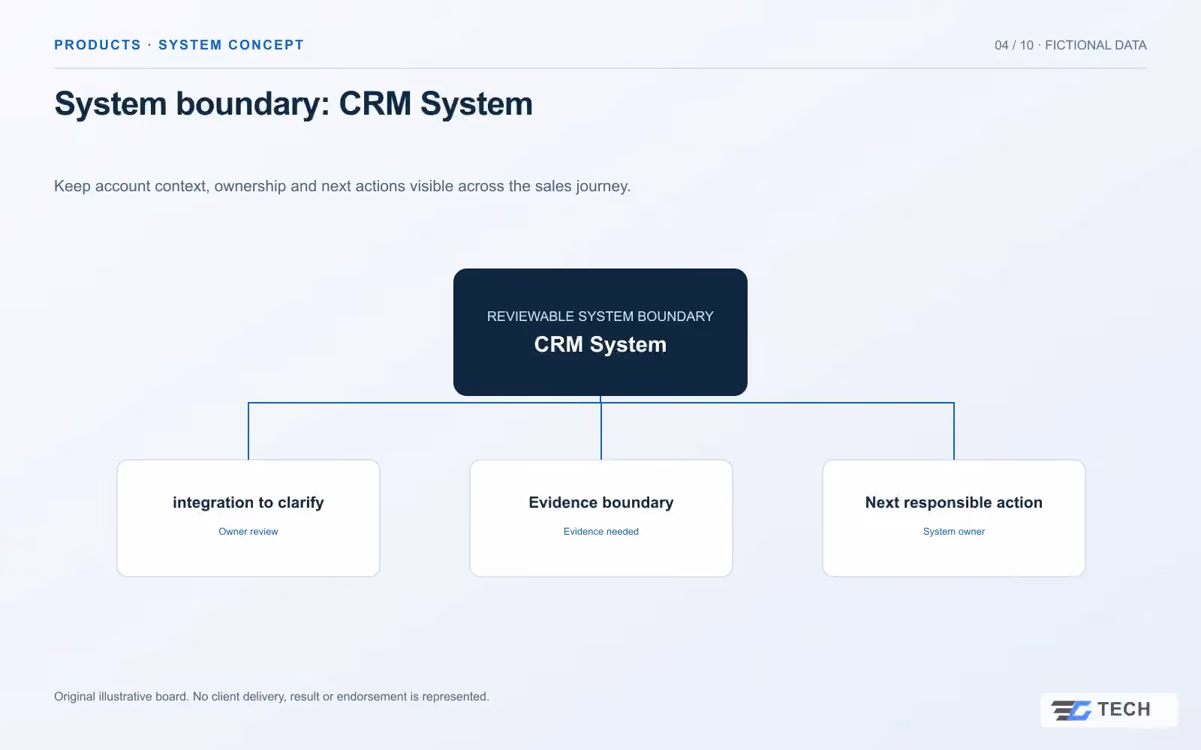
Task: Click the 'Owner review' label
Action: 248,531
